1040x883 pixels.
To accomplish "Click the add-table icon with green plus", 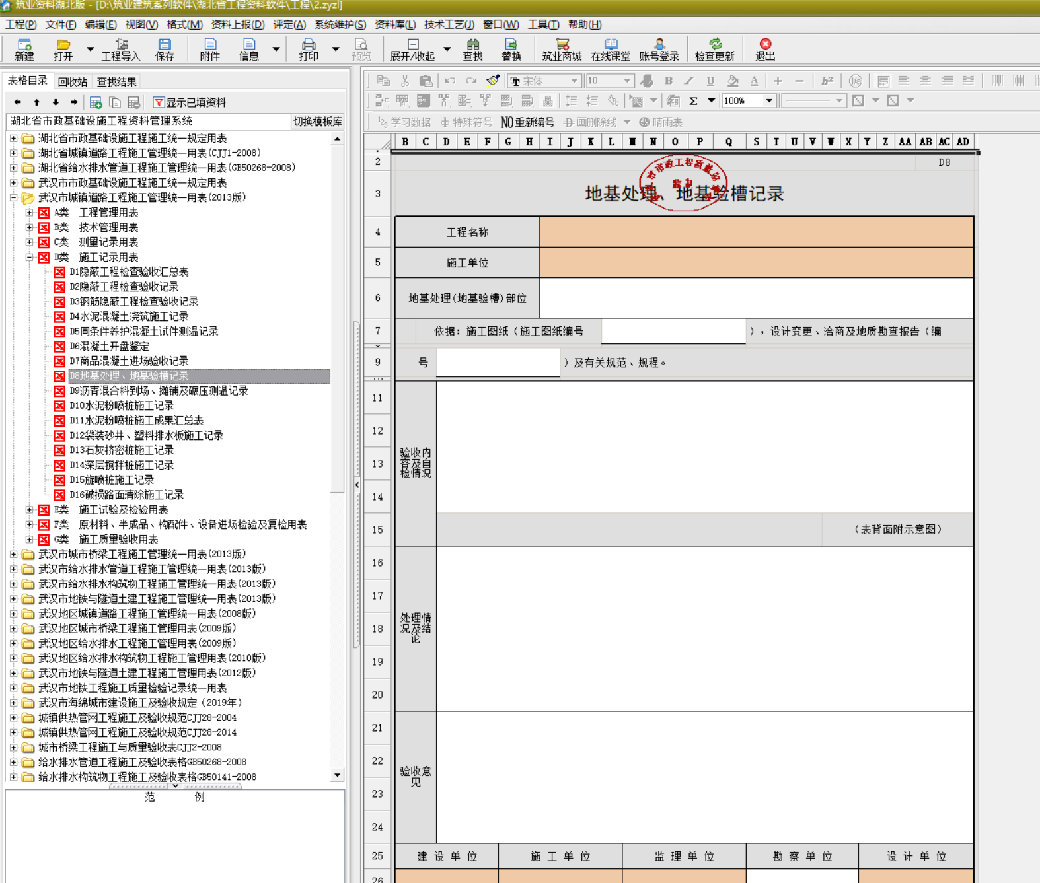I will 96,102.
